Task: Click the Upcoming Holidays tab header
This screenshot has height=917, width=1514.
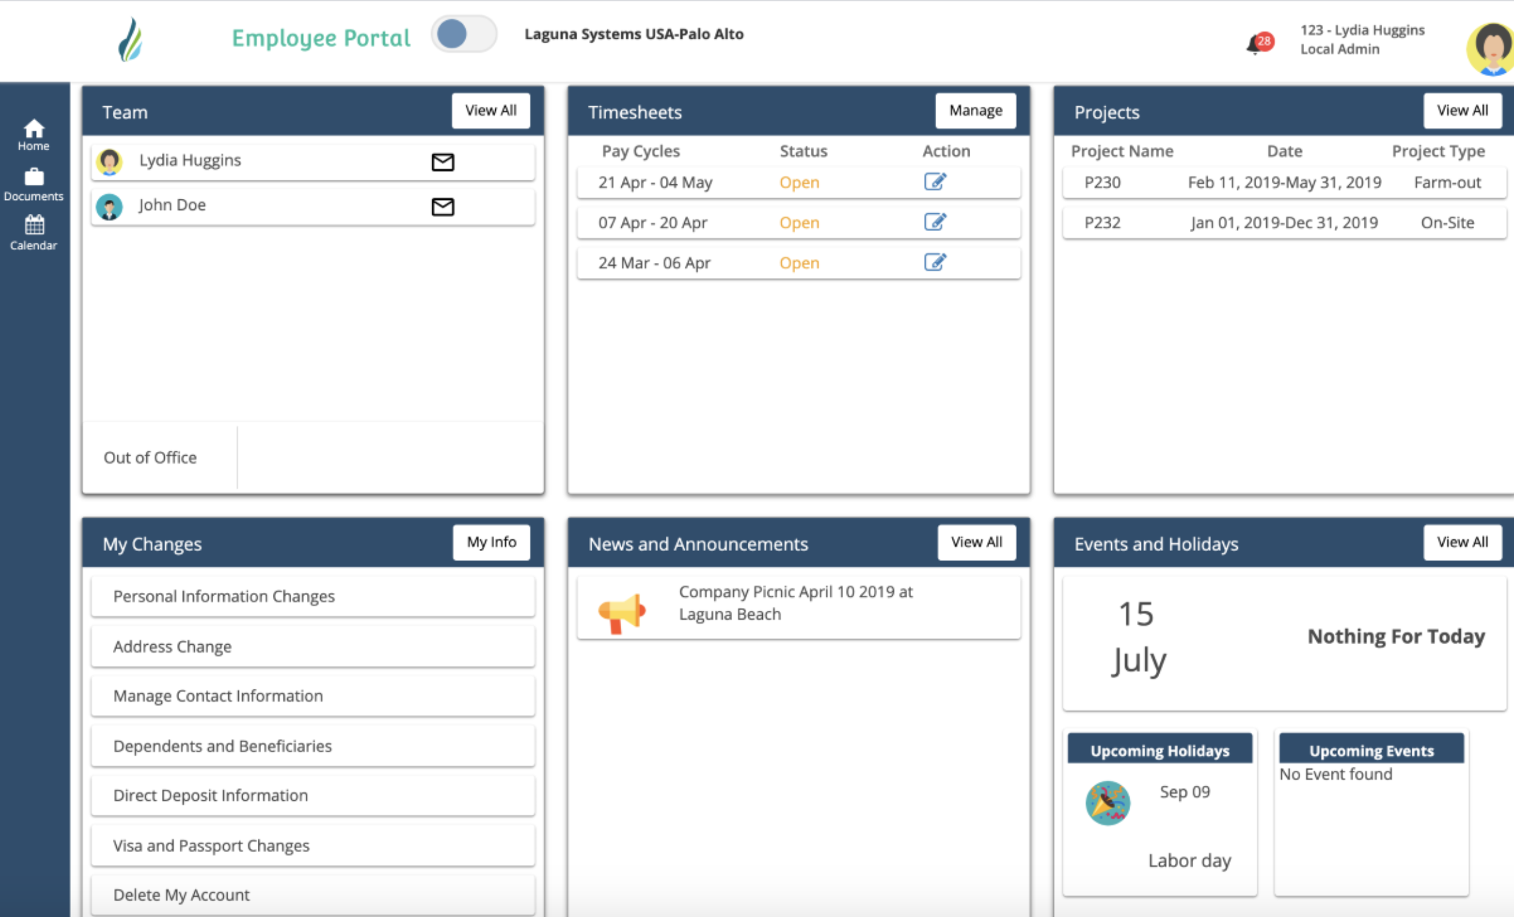Action: tap(1160, 750)
